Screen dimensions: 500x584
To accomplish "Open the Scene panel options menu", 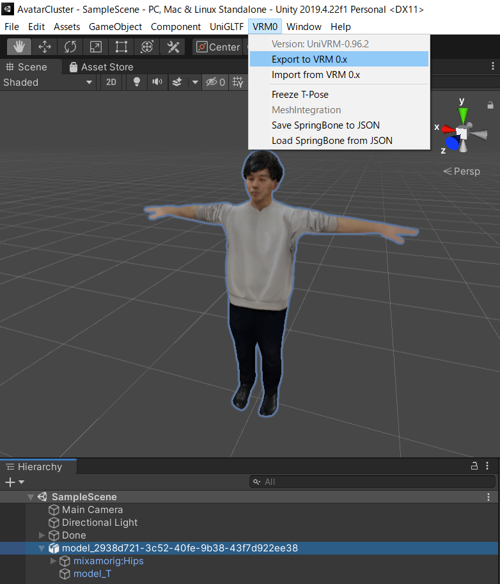I will (493, 66).
